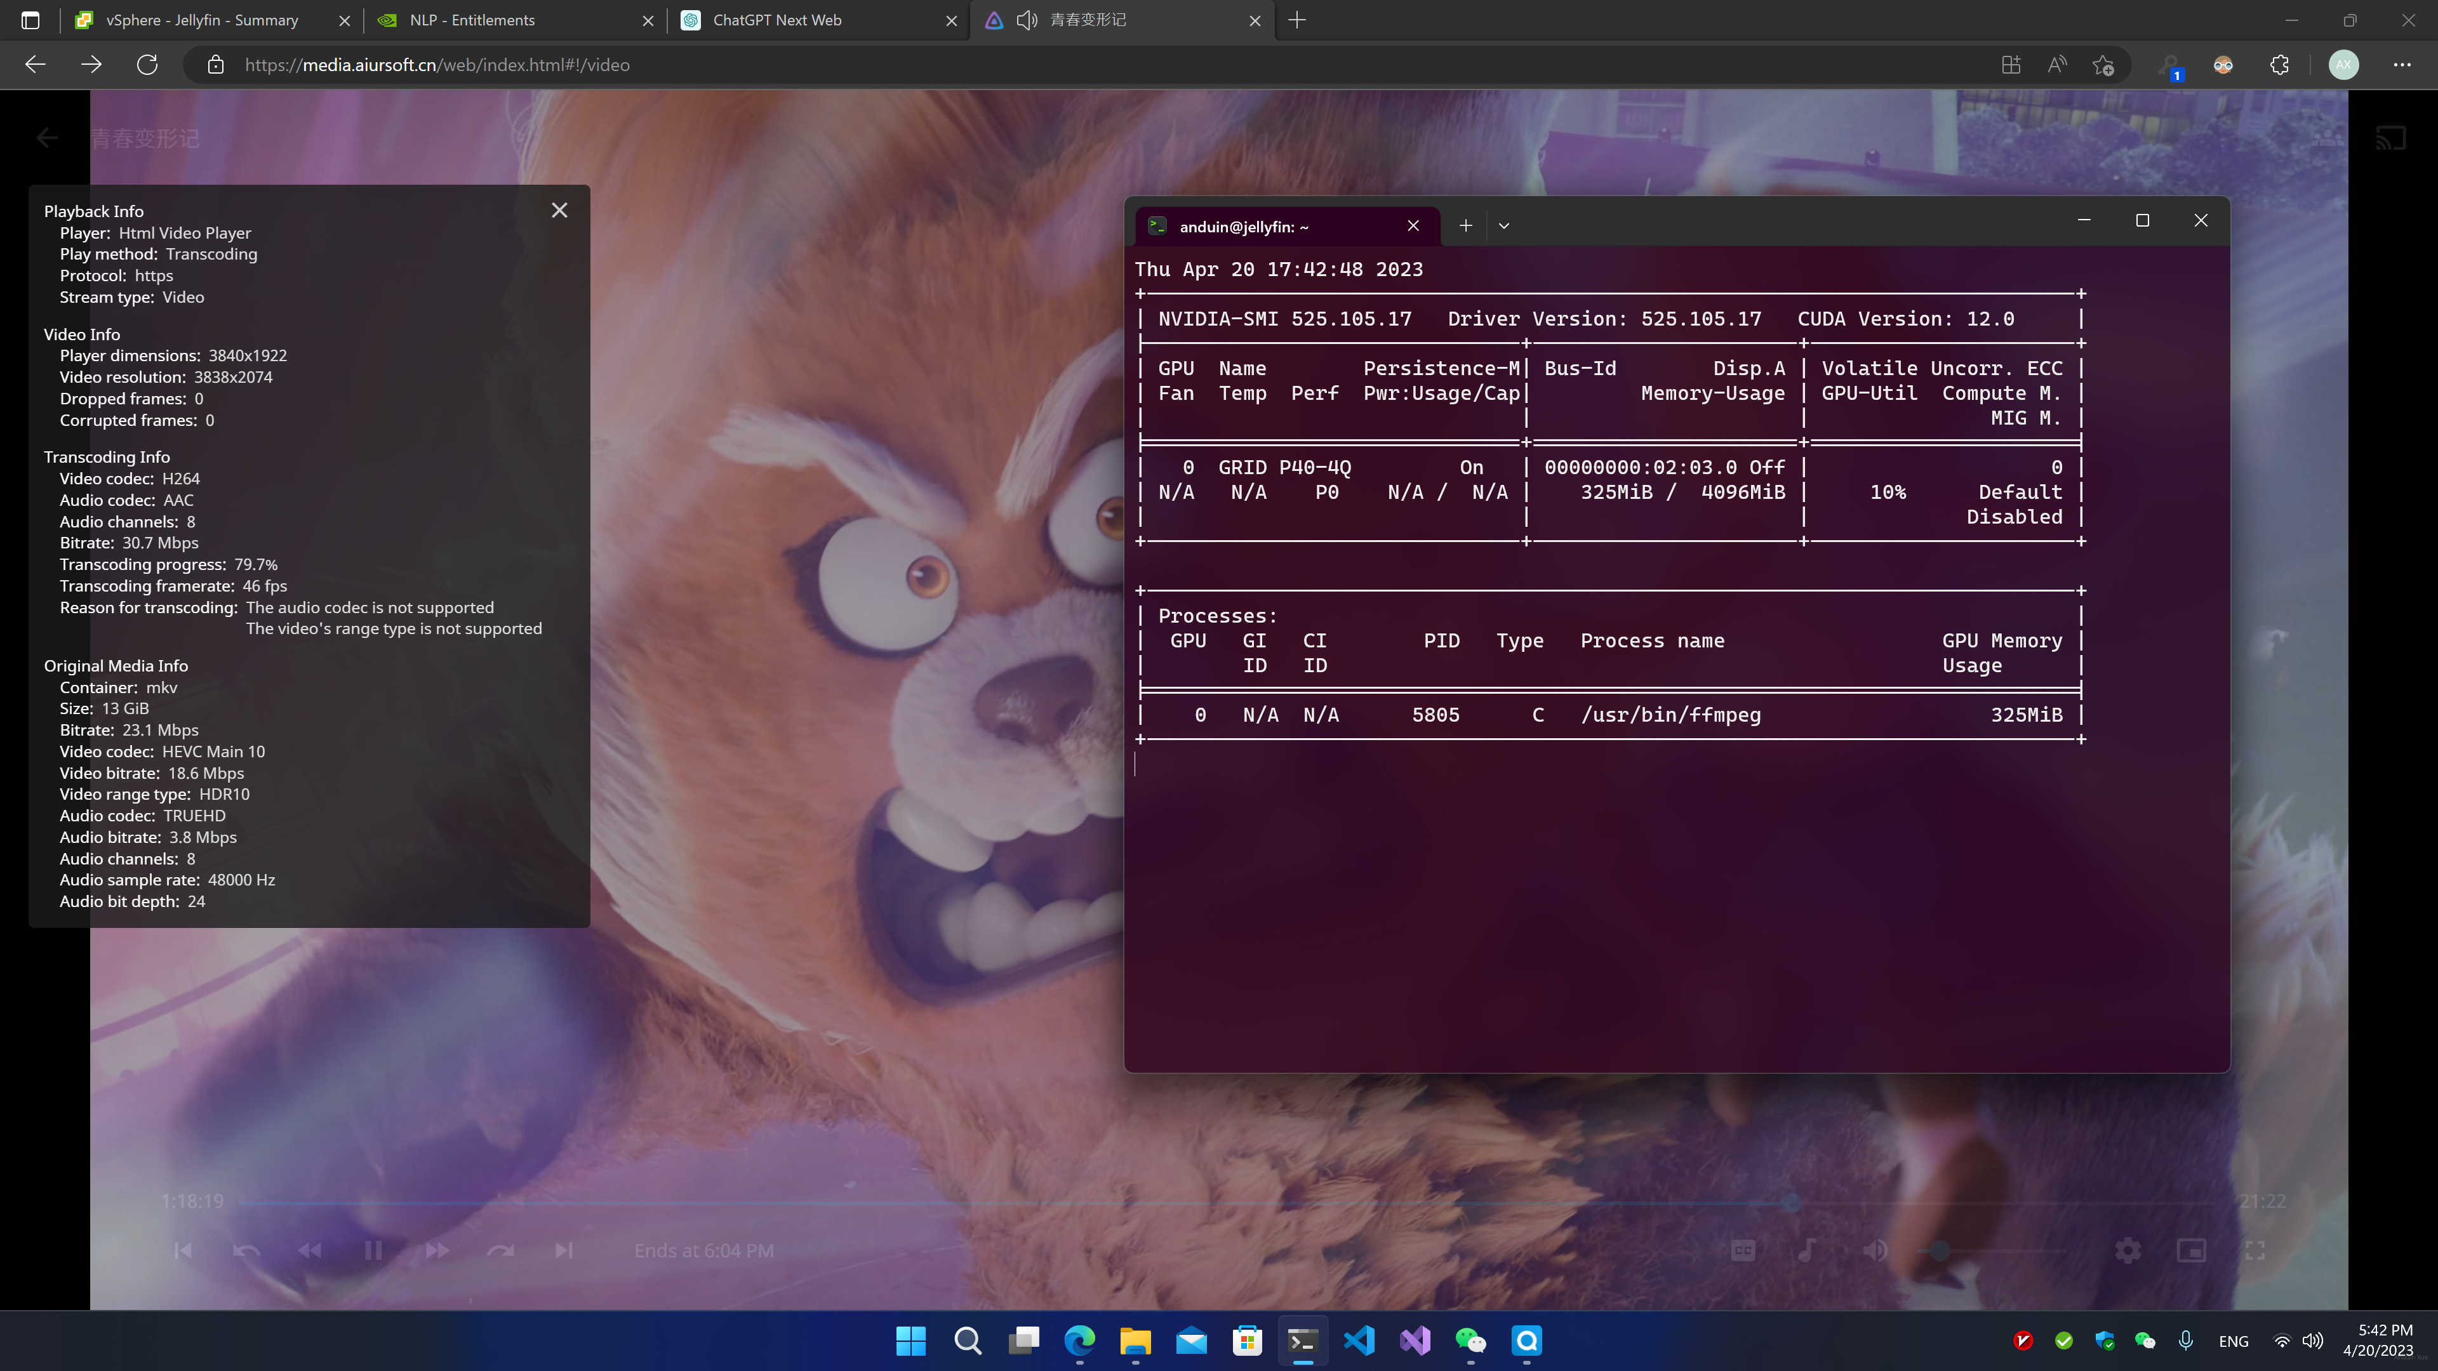Open browser Extensions puzzle icon
Image resolution: width=2438 pixels, height=1371 pixels.
(x=2279, y=65)
